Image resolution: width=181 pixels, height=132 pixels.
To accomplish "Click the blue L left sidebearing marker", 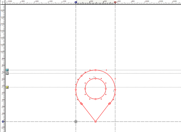I will (x=76, y=2).
